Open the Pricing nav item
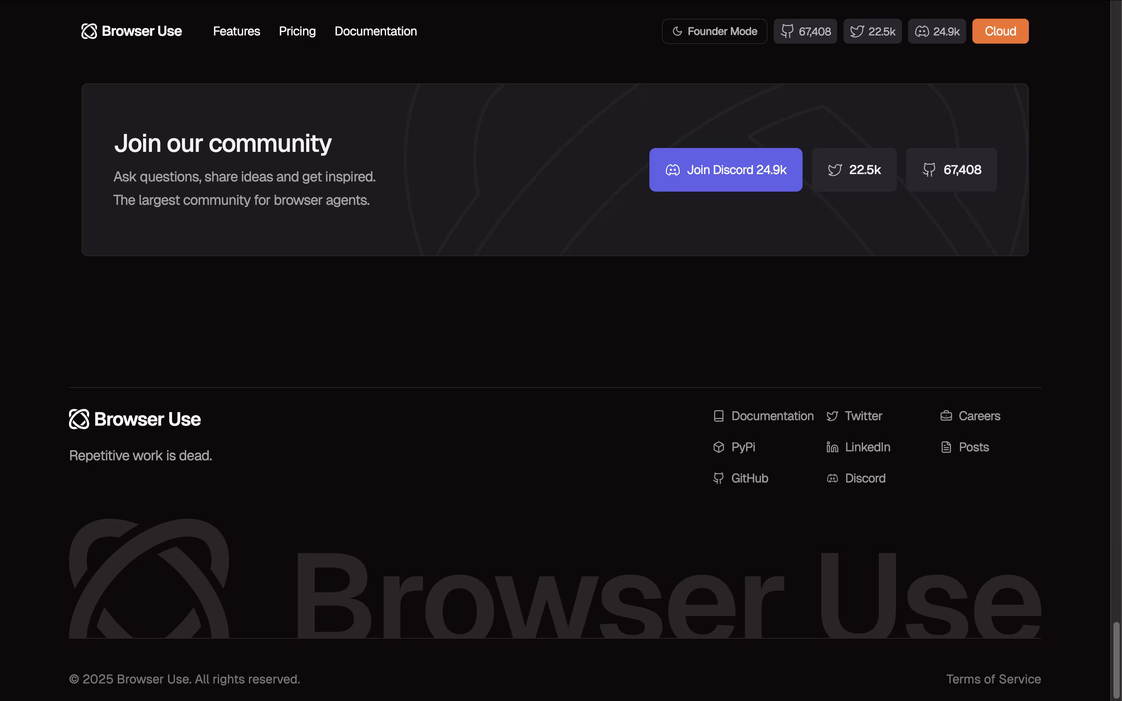 coord(297,31)
